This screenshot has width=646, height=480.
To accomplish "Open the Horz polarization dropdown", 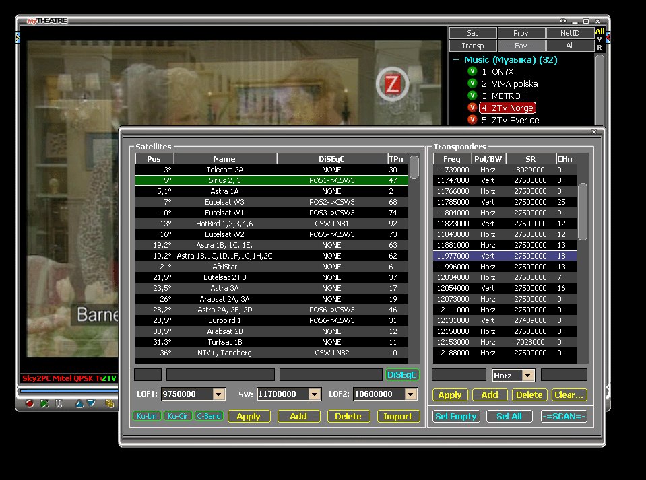I will click(527, 375).
